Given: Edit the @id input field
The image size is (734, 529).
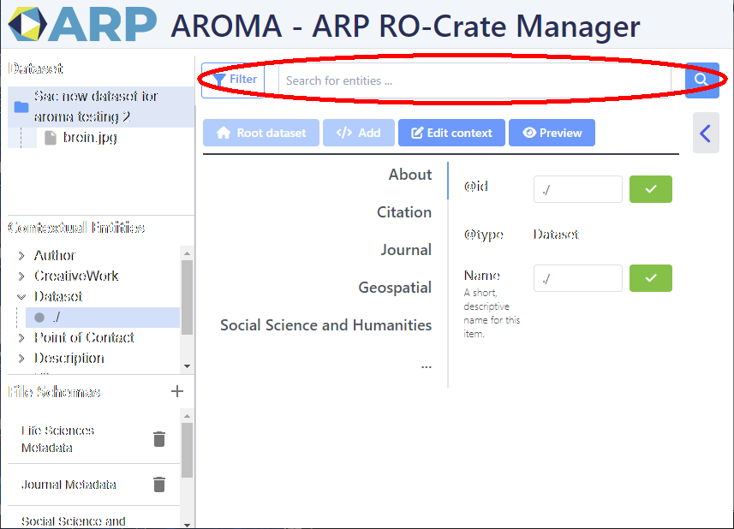Looking at the screenshot, I should (577, 189).
